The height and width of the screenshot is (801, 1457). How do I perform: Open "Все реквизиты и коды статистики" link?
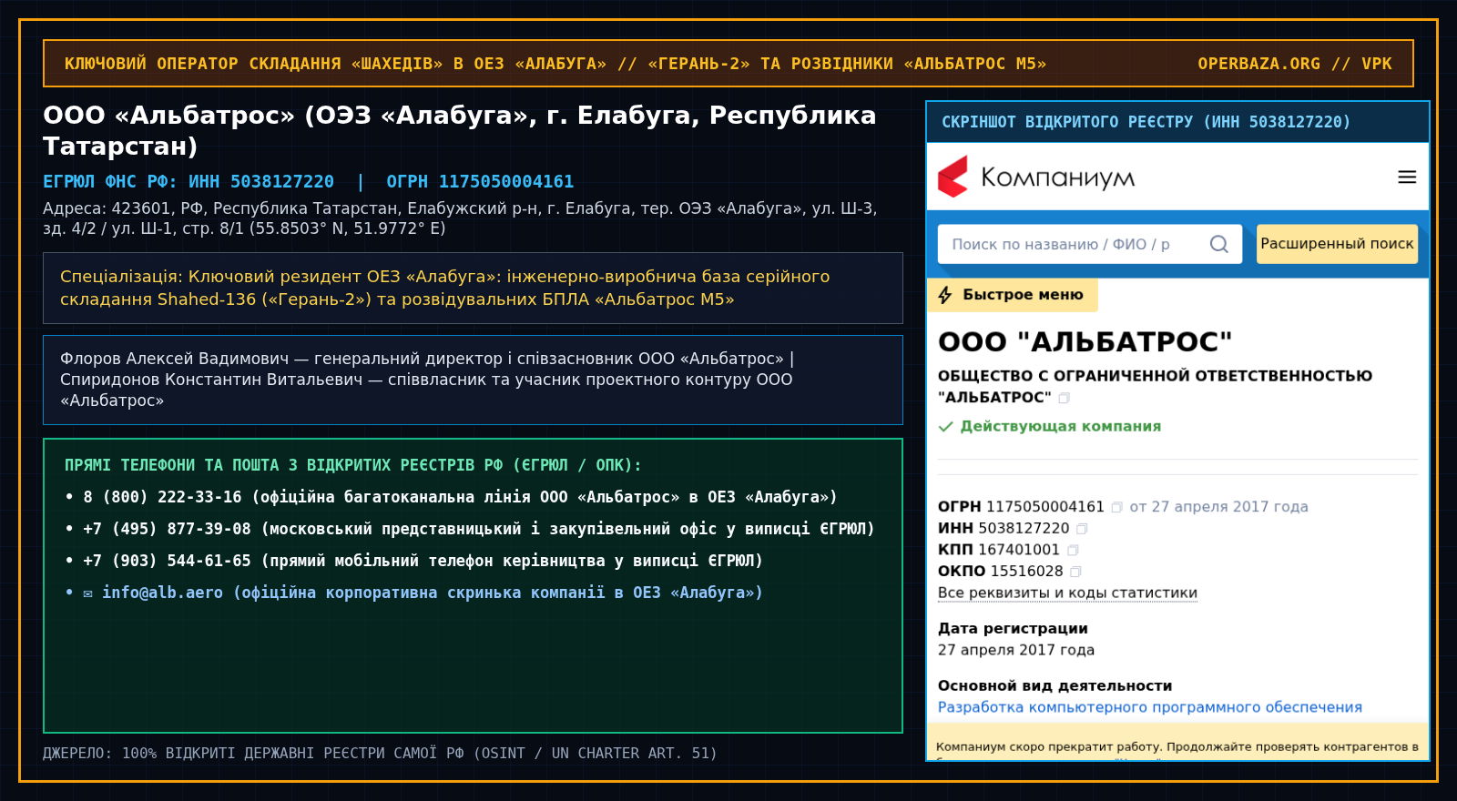pos(1067,593)
